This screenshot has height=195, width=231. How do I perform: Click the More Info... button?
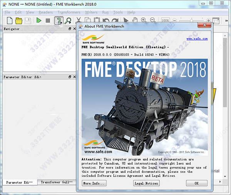coord(94,183)
